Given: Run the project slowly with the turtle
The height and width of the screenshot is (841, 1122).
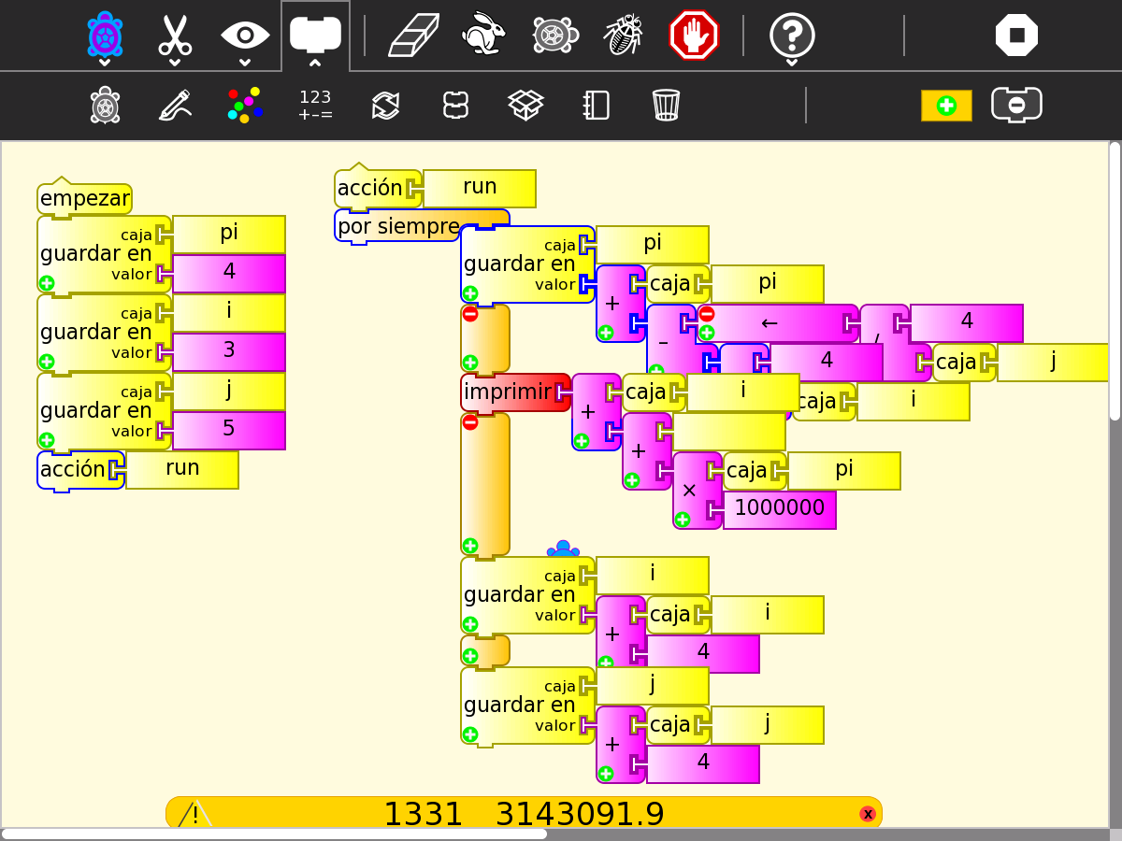Looking at the screenshot, I should [554, 35].
